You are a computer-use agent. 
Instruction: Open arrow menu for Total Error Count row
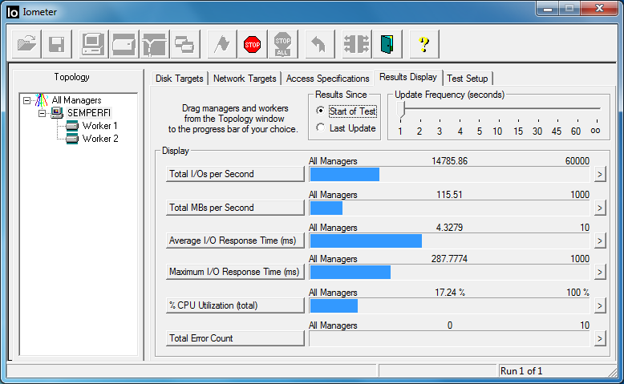point(600,338)
